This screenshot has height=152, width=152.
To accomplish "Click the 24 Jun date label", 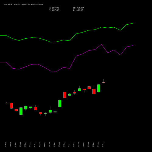I will (98, 145).
